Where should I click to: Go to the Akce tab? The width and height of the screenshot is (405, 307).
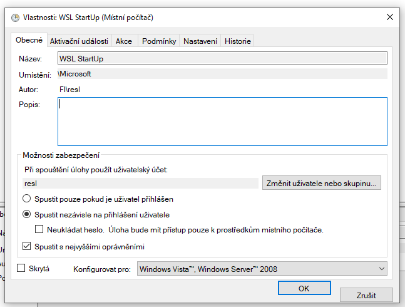123,41
